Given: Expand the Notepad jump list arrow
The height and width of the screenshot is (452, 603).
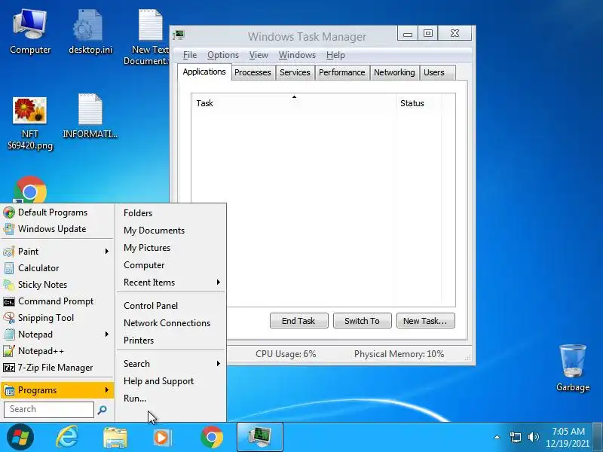Looking at the screenshot, I should [107, 334].
